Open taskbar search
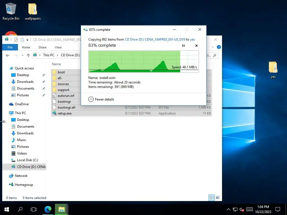The image size is (287, 215). [x=20, y=209]
